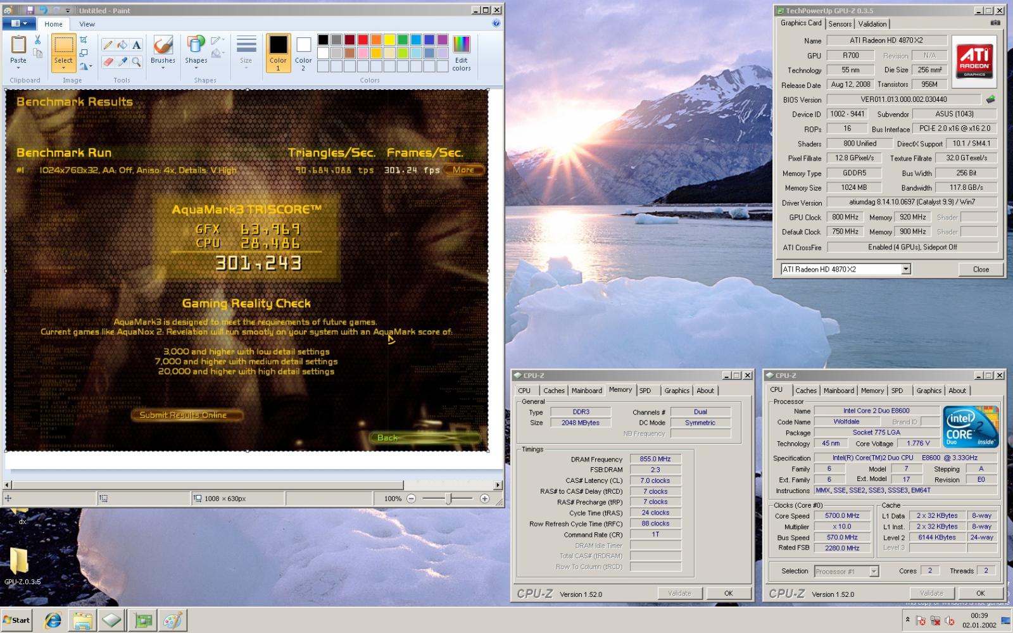This screenshot has width=1013, height=633.
Task: Open the GPU selection combo box in GPU-Z
Action: [846, 269]
